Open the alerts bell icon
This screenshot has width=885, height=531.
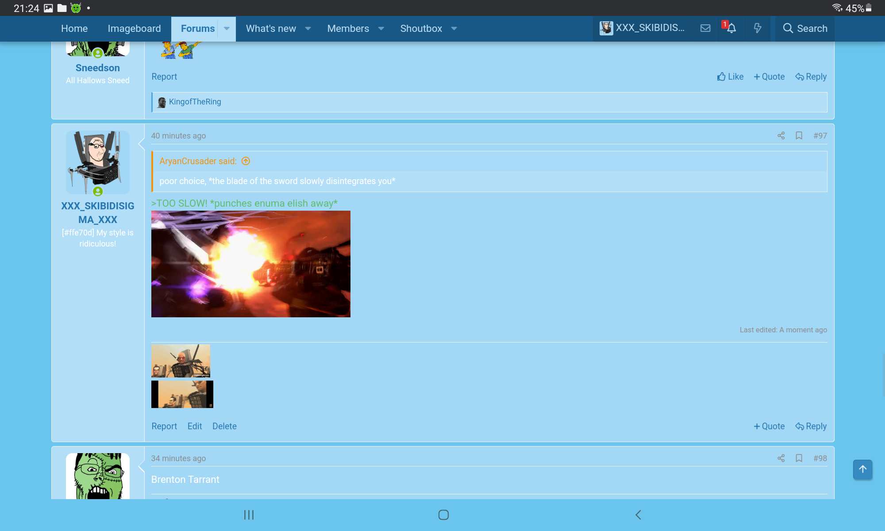coord(731,28)
